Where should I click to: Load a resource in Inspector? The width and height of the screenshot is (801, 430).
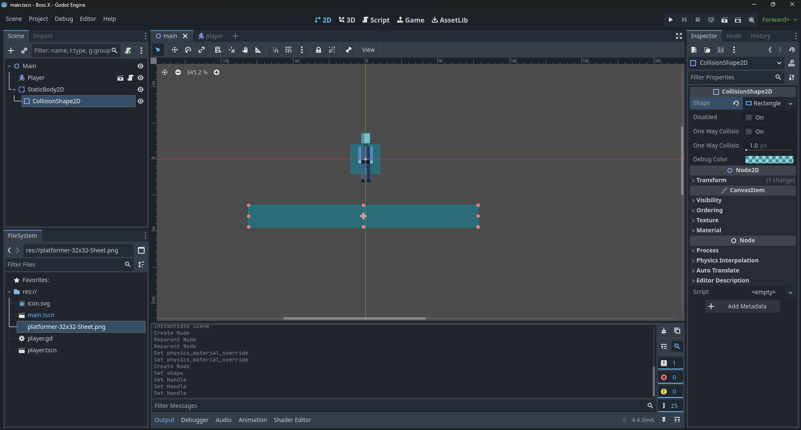coord(707,50)
